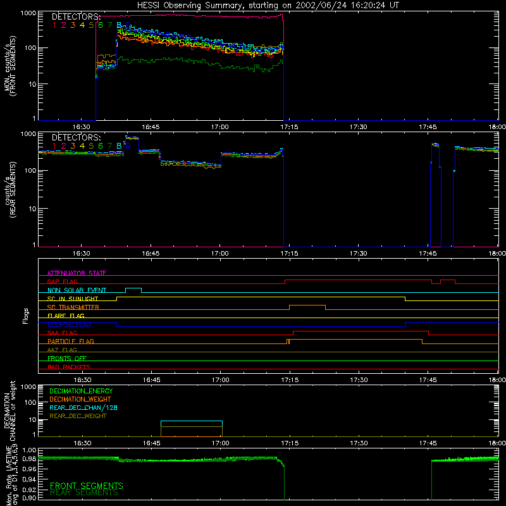Select detector 1 label in rear segments legend
Viewport: 506px width, 506px height.
(x=54, y=146)
